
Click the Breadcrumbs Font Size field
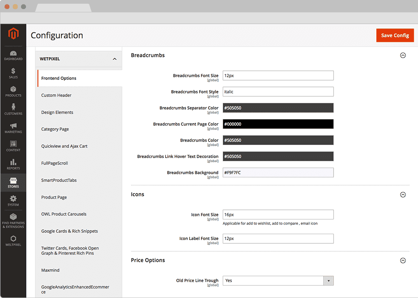[x=278, y=76]
